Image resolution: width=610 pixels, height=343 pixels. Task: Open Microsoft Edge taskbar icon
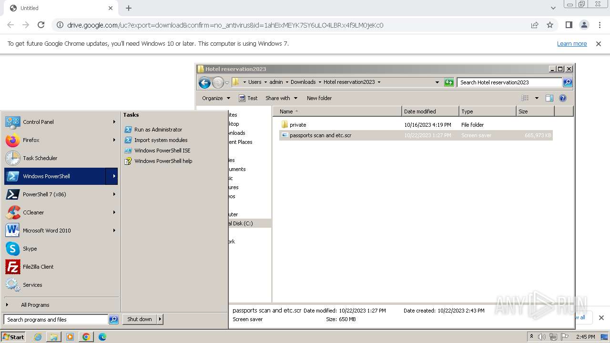102,337
